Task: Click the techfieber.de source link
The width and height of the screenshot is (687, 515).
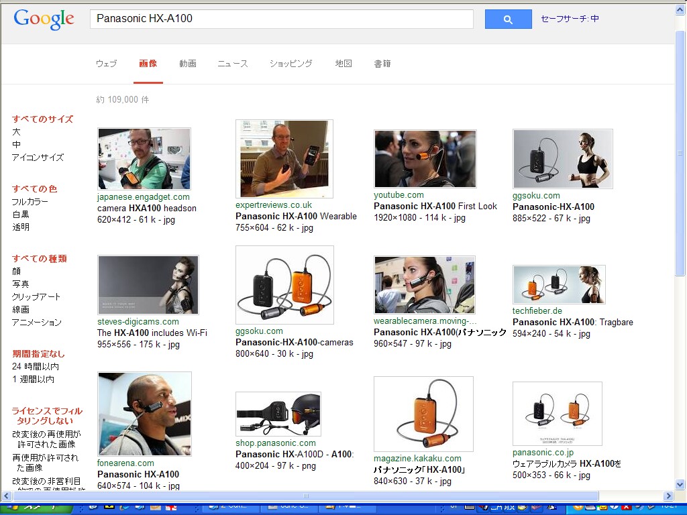Action: click(537, 311)
